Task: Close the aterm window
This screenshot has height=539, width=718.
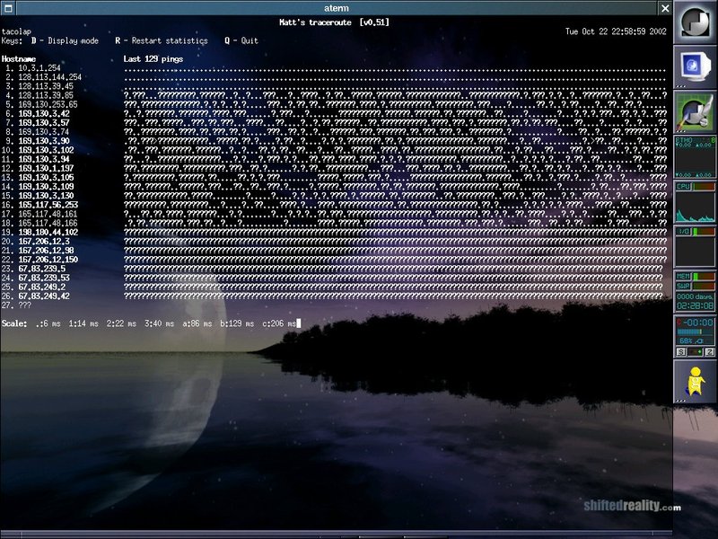Action: [x=665, y=8]
